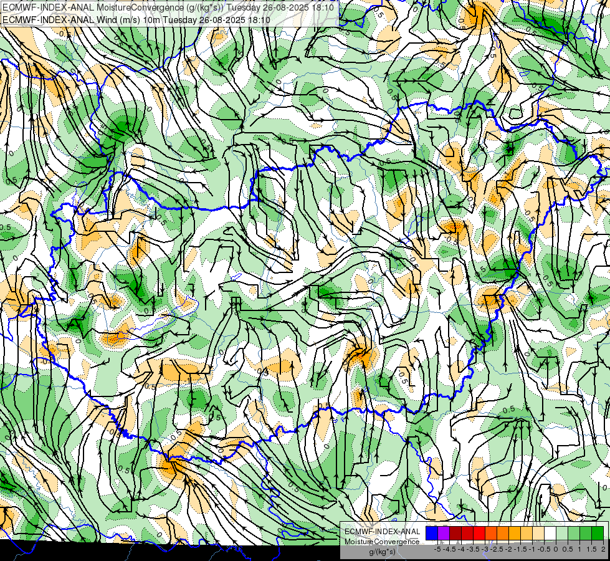The height and width of the screenshot is (561, 610).
Task: Select the amber swatch (-2 to -1.5)
Action: [514, 533]
